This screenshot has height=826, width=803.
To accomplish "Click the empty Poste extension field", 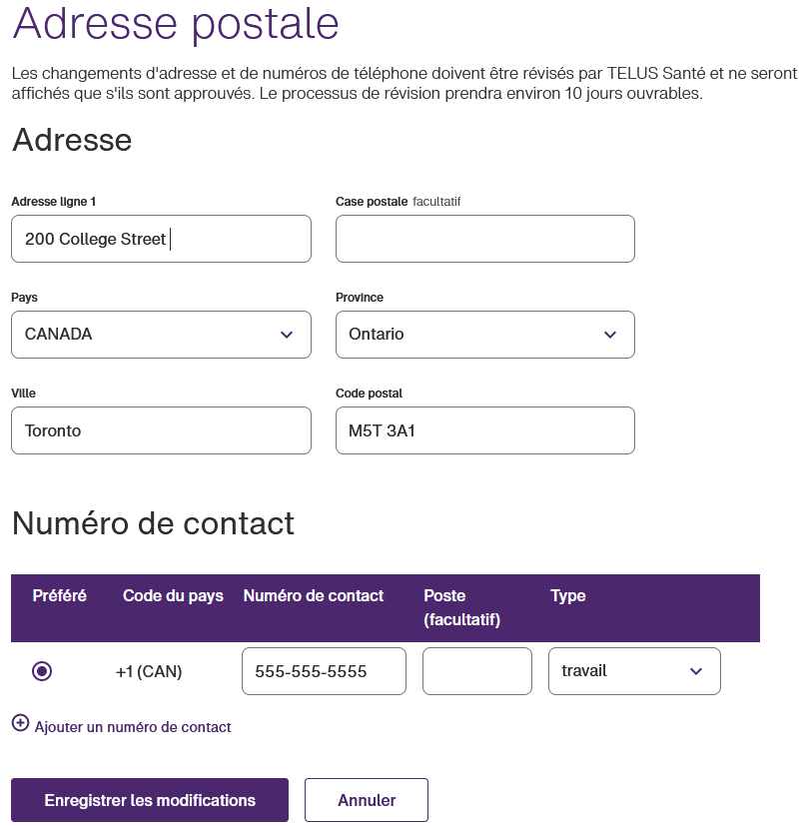I will (x=477, y=671).
